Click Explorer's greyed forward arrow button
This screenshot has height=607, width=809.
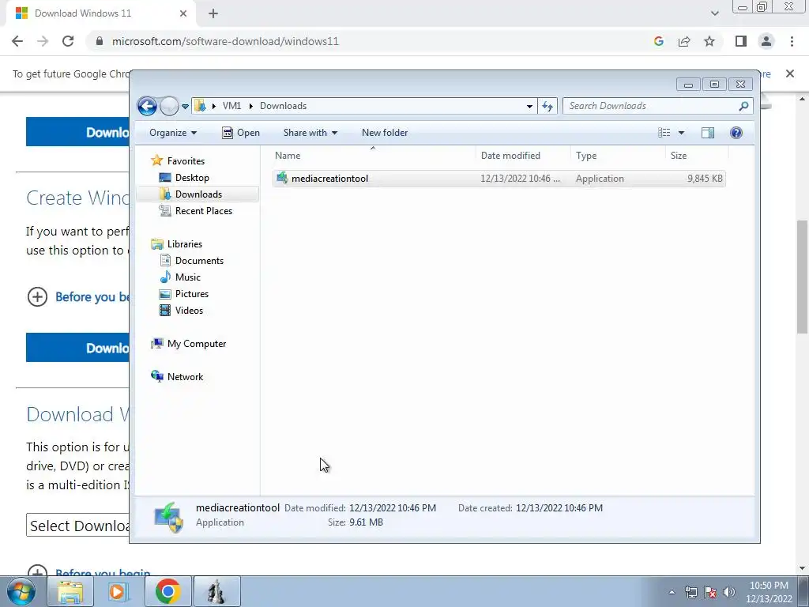pyautogui.click(x=169, y=107)
